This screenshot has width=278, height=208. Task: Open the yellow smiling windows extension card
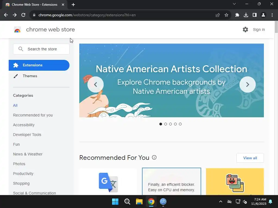coord(235,182)
